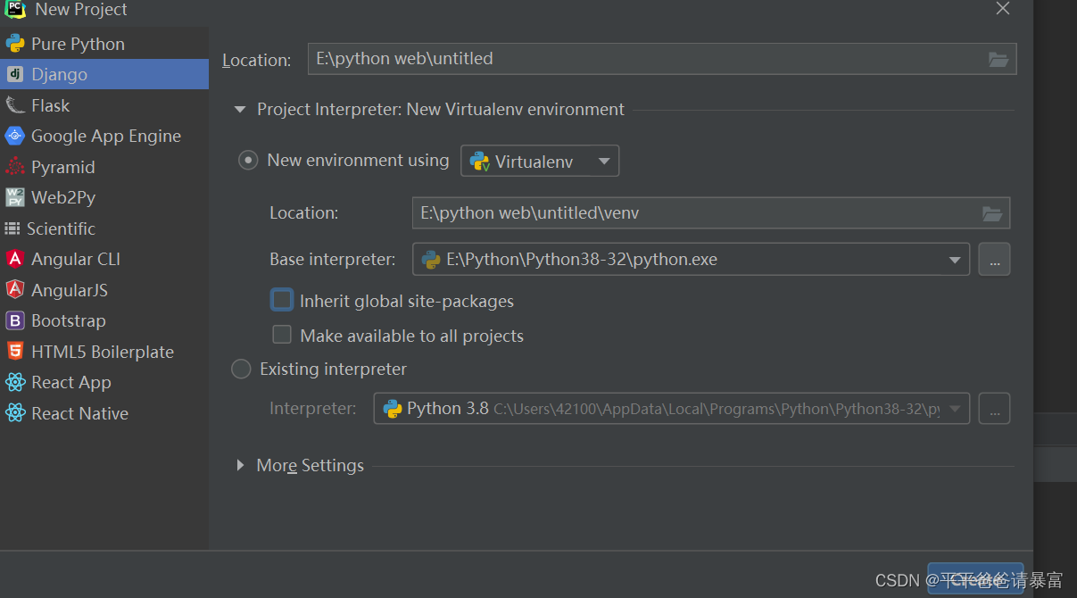The width and height of the screenshot is (1077, 598).
Task: Click the Base interpreter ellipsis button
Action: (994, 260)
